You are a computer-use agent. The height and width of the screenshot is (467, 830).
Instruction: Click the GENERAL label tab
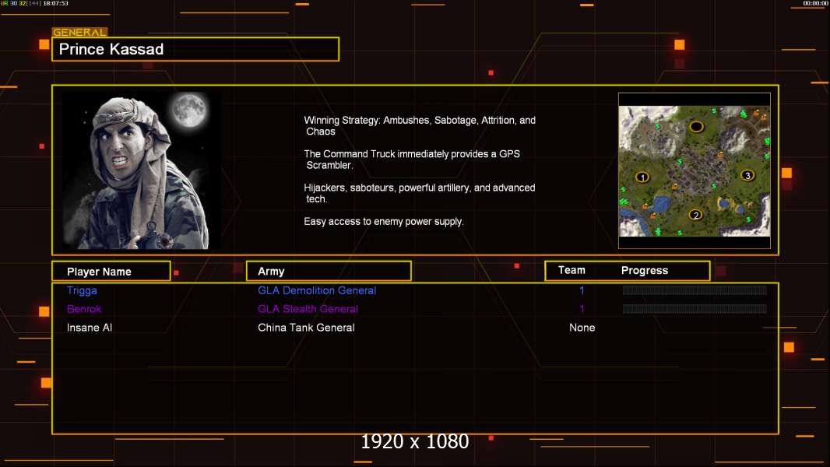pyautogui.click(x=79, y=33)
